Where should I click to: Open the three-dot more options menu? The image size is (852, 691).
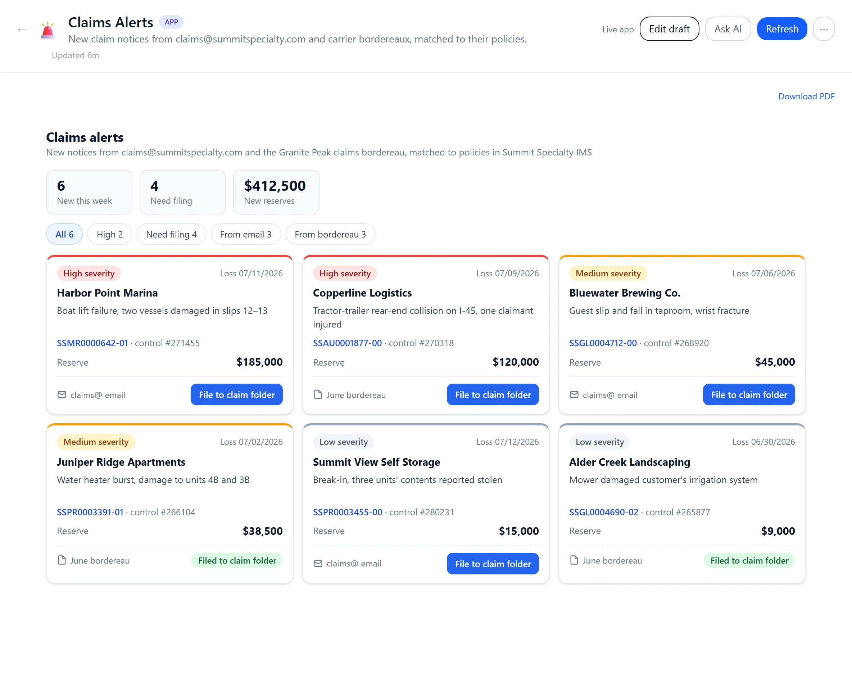(823, 29)
